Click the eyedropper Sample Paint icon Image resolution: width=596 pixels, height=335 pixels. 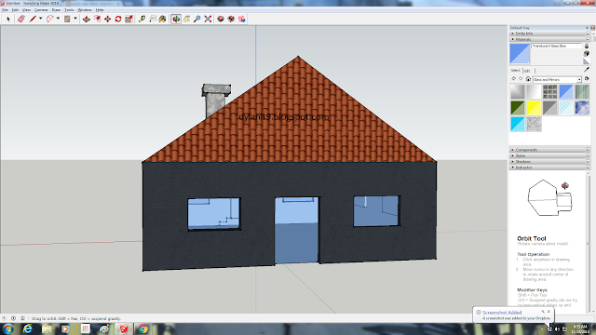tap(587, 70)
